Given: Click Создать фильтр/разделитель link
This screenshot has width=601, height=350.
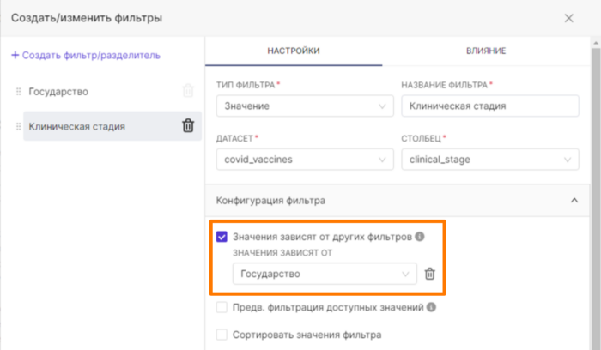Looking at the screenshot, I should click(x=86, y=55).
